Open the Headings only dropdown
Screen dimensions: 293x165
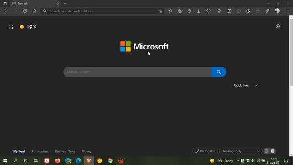[x=240, y=151]
